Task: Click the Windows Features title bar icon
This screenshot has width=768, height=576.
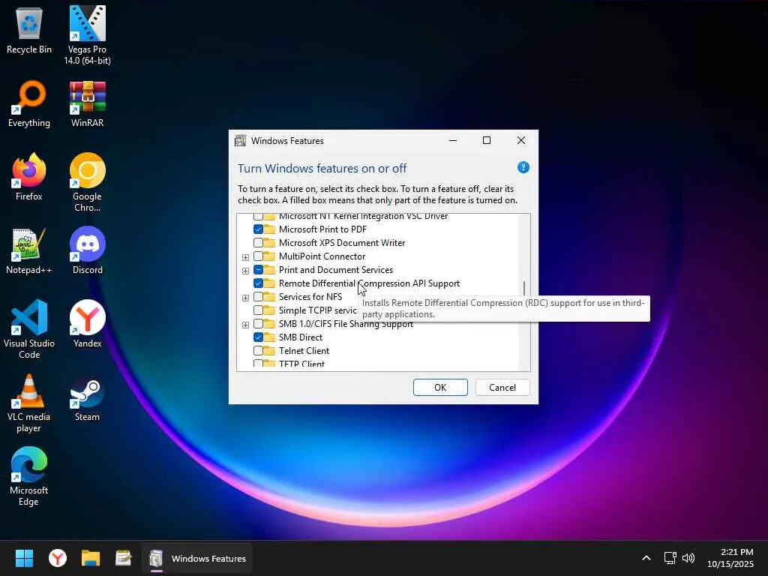Action: click(240, 140)
